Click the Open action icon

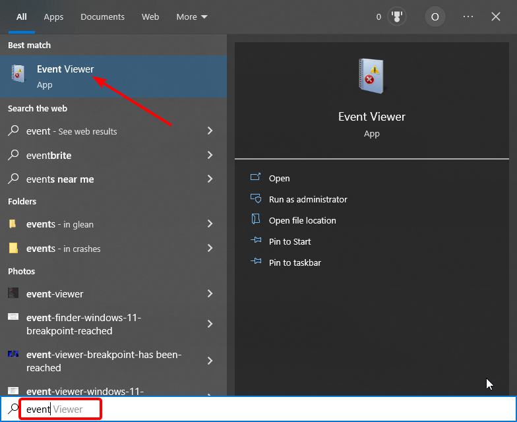point(256,177)
